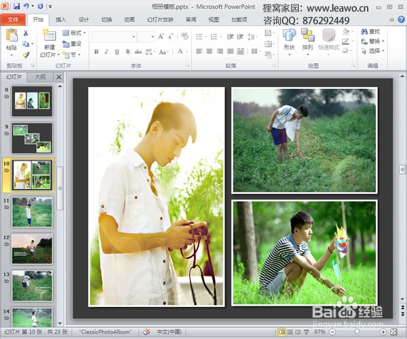Expand the Select (选择) dropdown
This screenshot has height=339, width=407.
[372, 51]
